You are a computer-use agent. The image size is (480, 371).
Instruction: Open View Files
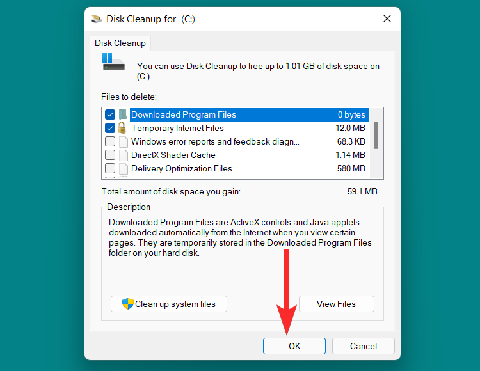tap(337, 304)
